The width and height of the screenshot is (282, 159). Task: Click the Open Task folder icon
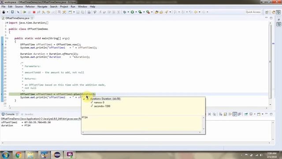161,12
